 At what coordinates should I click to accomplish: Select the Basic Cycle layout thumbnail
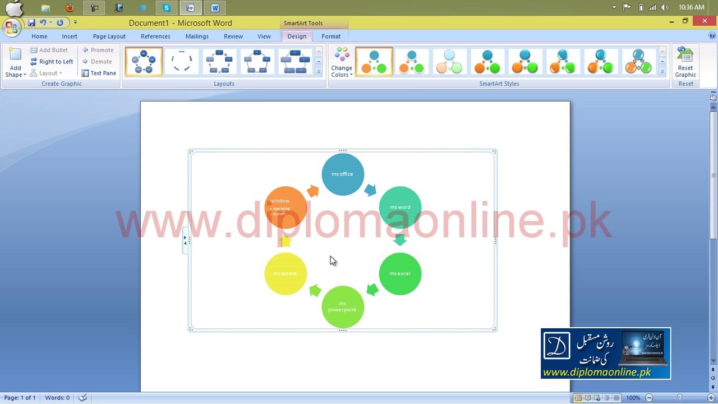coord(144,61)
